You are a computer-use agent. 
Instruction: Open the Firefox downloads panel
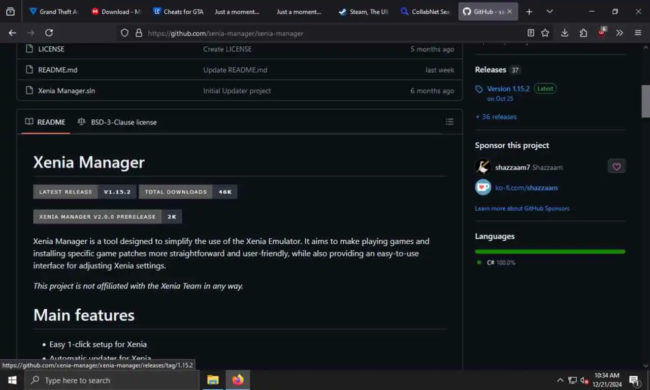564,33
